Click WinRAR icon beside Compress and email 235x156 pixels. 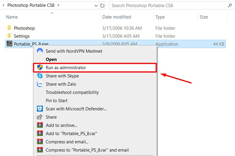pos(40,141)
